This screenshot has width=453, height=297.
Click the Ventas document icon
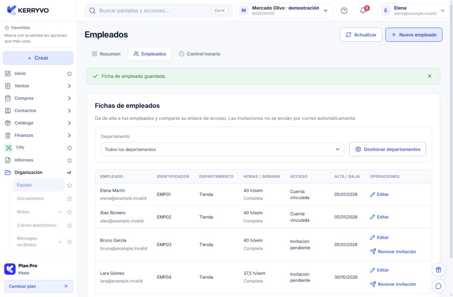(7, 86)
